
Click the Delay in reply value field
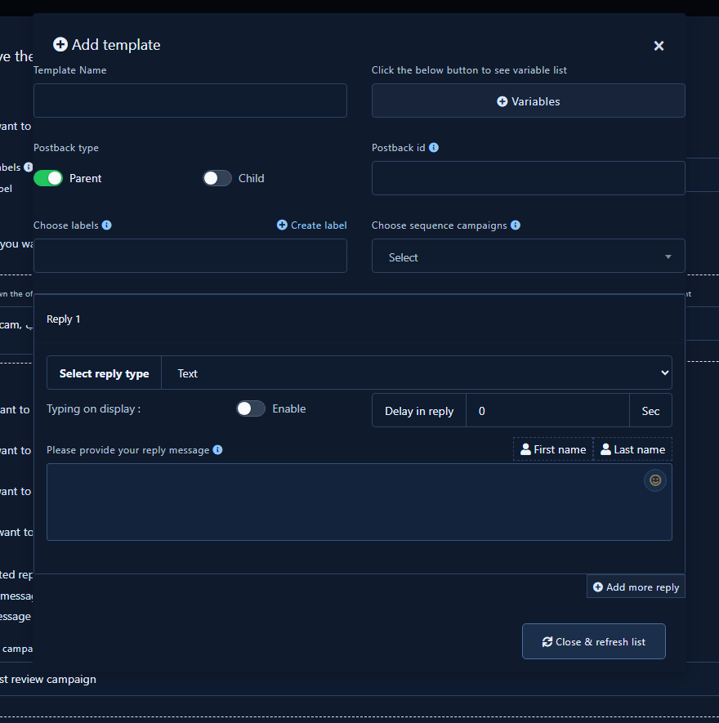point(547,410)
